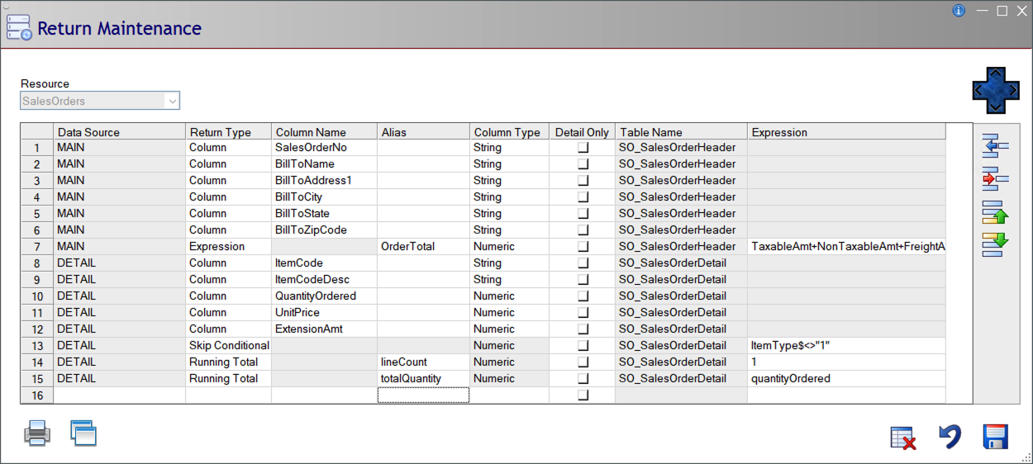This screenshot has height=464, width=1033.
Task: Click the empty Alias field in row 16
Action: [x=423, y=395]
